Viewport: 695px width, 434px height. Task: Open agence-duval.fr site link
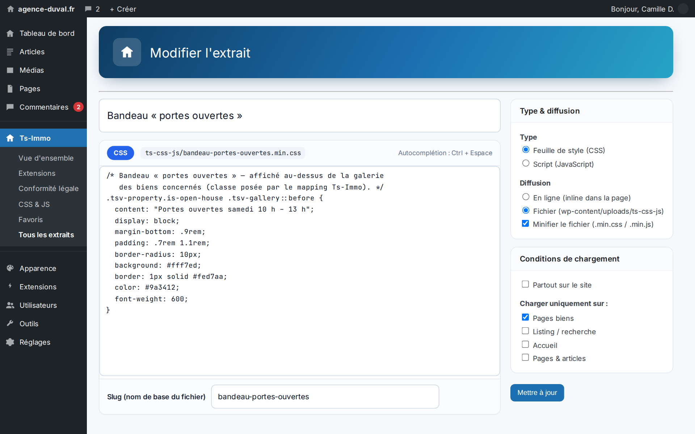point(46,9)
